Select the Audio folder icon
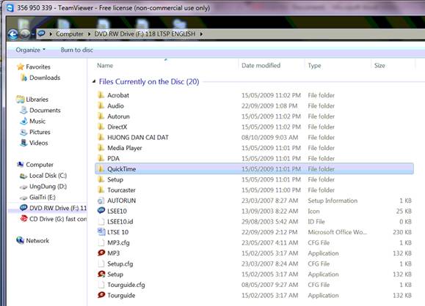 click(101, 105)
